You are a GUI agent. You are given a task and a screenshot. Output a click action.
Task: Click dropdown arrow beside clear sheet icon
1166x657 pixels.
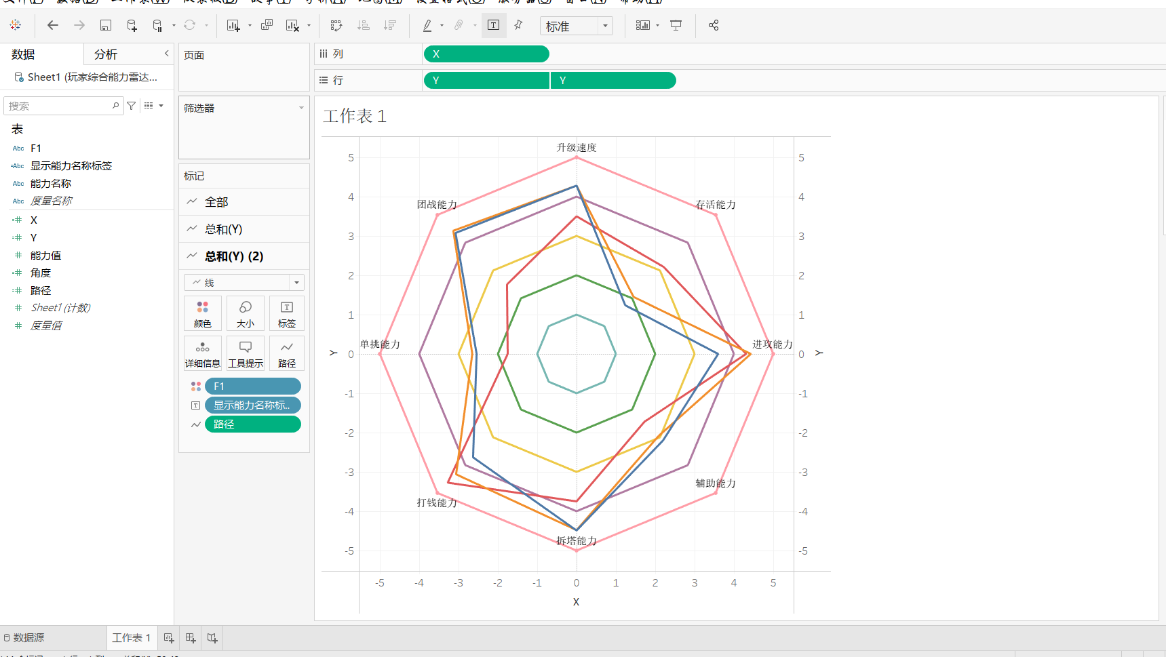pyautogui.click(x=309, y=26)
